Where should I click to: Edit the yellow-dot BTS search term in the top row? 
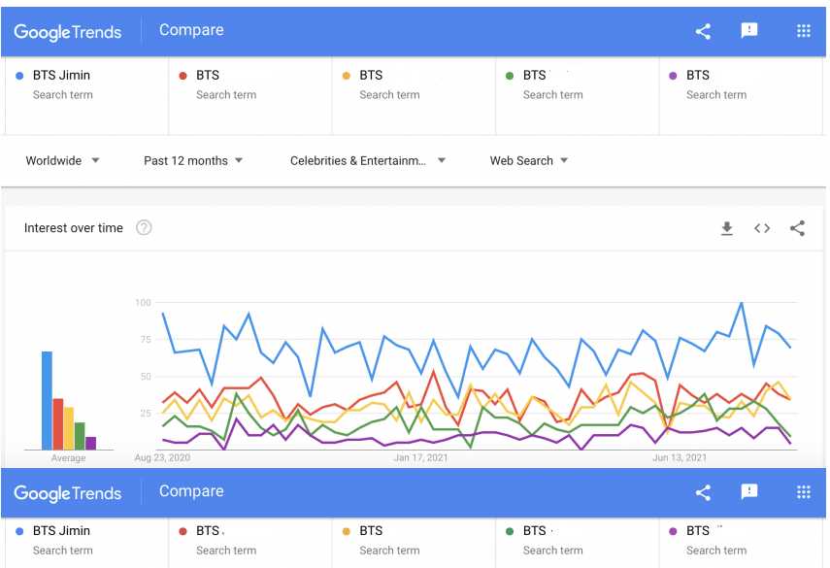click(x=414, y=95)
